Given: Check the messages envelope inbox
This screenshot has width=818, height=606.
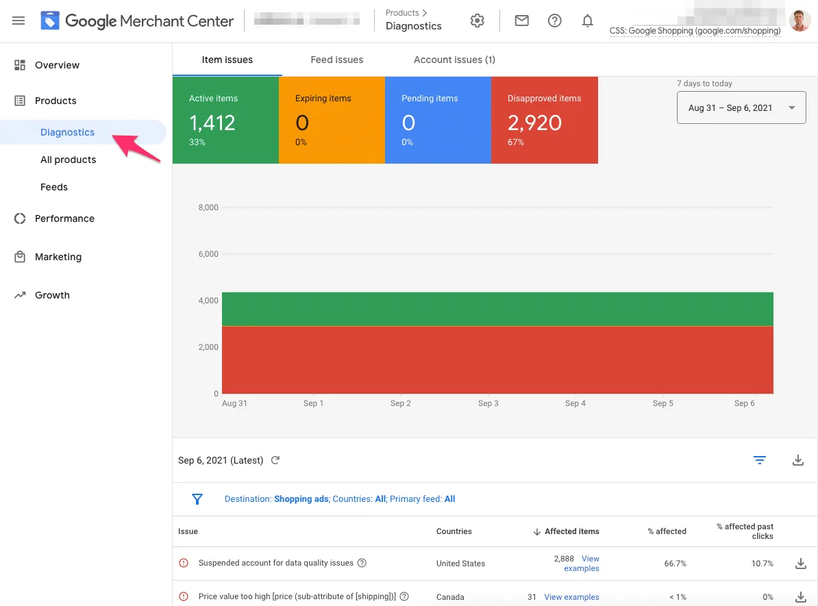Looking at the screenshot, I should [x=521, y=20].
